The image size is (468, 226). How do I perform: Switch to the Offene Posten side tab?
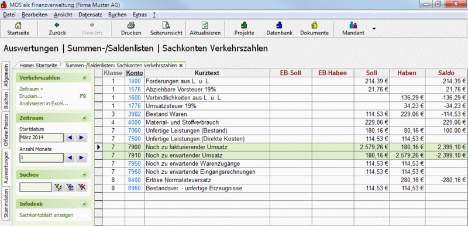(6, 130)
